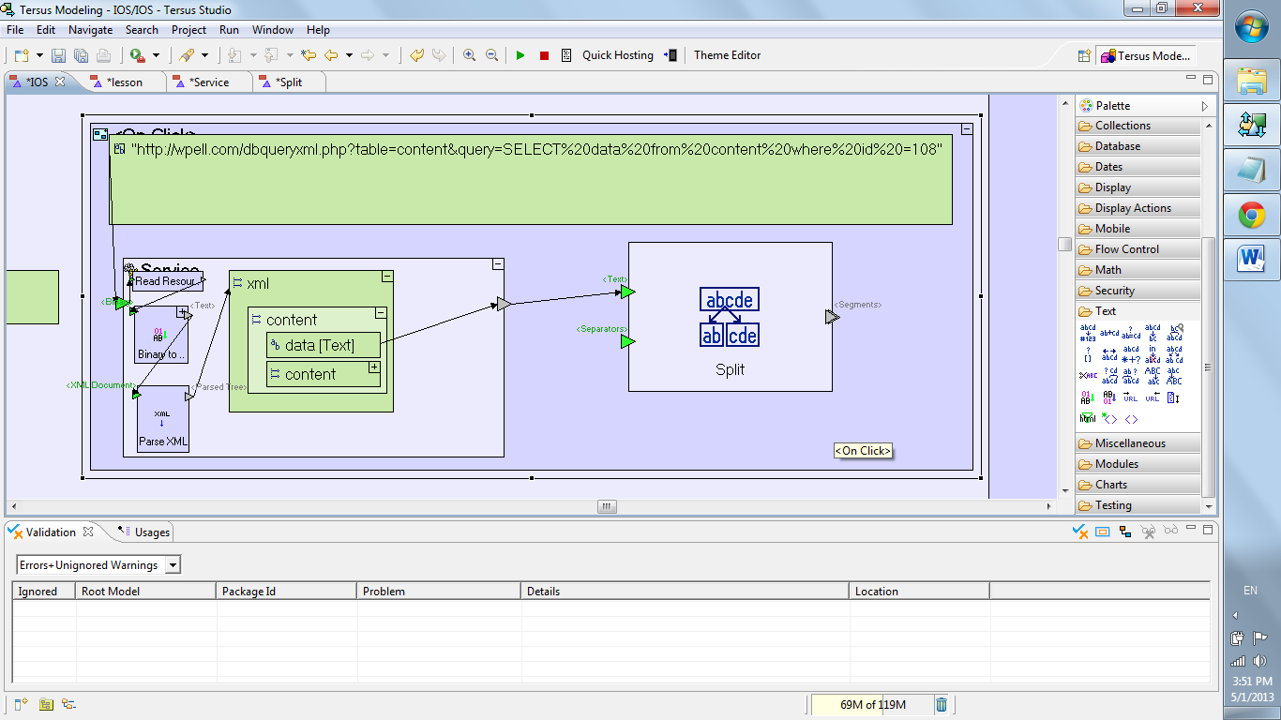Open the Theme Editor
Image resolution: width=1281 pixels, height=720 pixels.
[x=727, y=55]
